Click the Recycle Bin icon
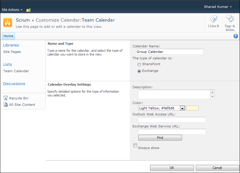 point(6,98)
